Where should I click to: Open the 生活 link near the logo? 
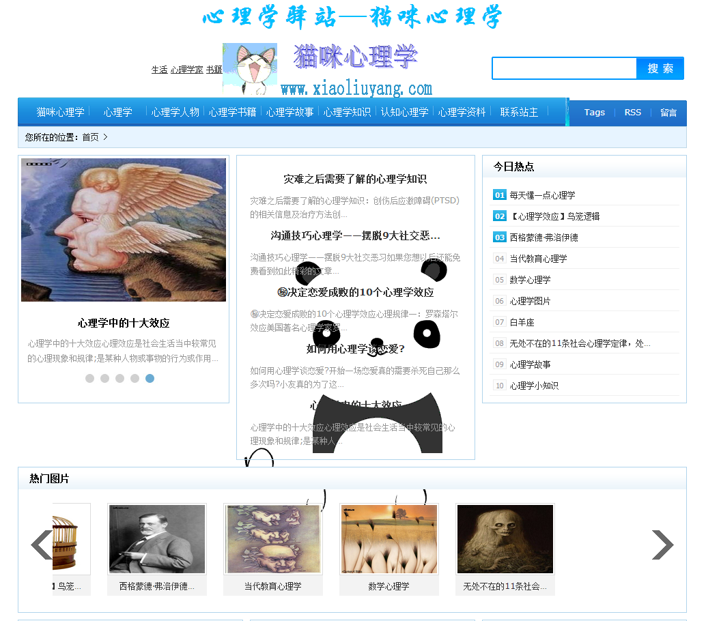159,70
